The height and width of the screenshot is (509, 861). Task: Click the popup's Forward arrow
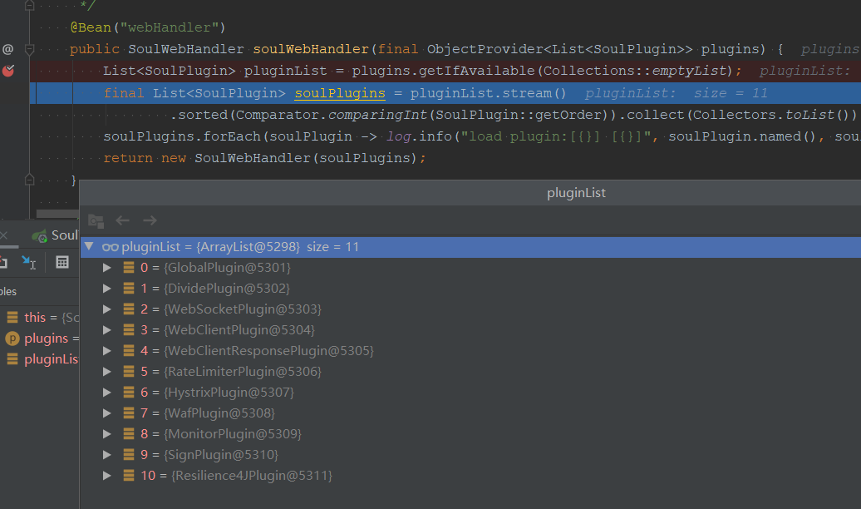150,220
